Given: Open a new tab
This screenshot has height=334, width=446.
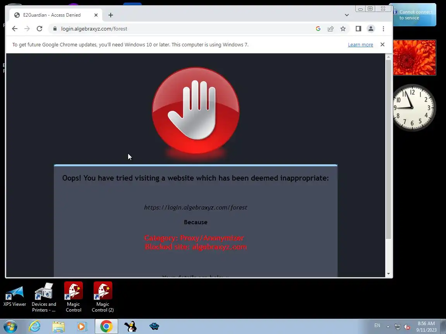Looking at the screenshot, I should click(x=111, y=15).
